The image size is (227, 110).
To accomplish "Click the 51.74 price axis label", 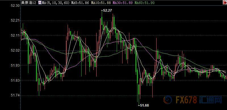I will (x=15, y=95).
